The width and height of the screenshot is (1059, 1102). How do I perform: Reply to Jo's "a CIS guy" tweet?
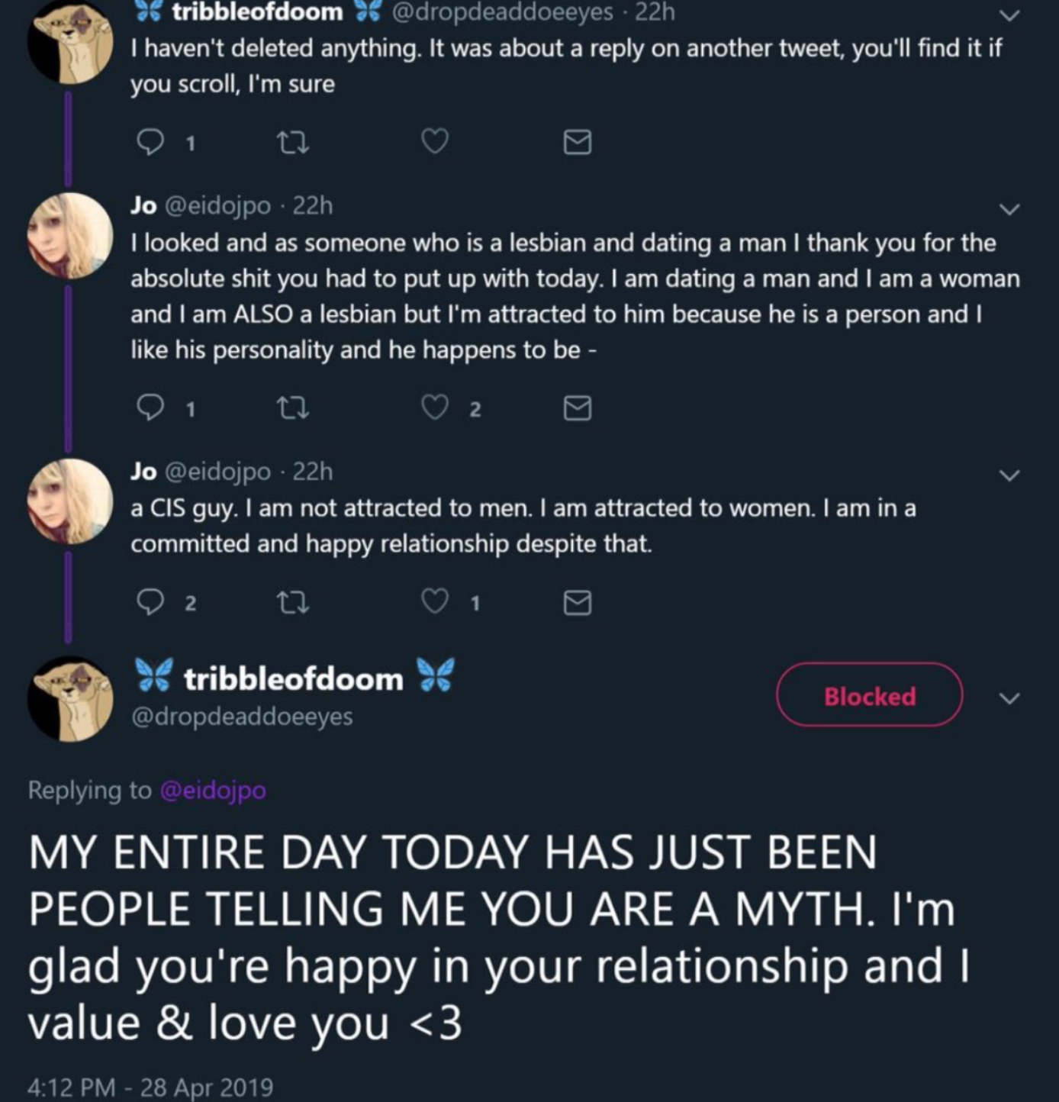(150, 603)
